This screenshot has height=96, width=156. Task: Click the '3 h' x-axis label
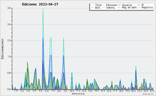tap(28, 91)
